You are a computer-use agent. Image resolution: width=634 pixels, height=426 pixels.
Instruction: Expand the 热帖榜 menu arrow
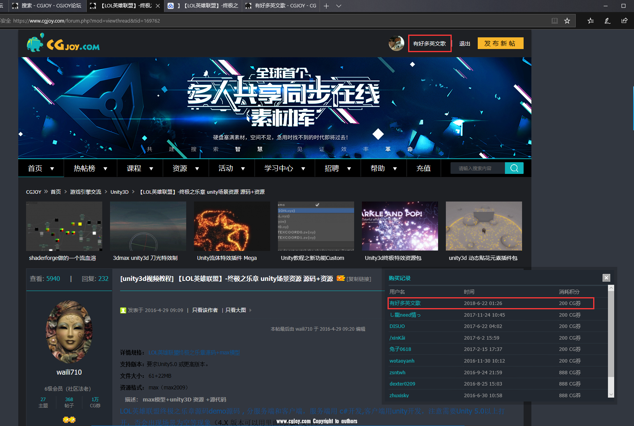[x=105, y=168]
